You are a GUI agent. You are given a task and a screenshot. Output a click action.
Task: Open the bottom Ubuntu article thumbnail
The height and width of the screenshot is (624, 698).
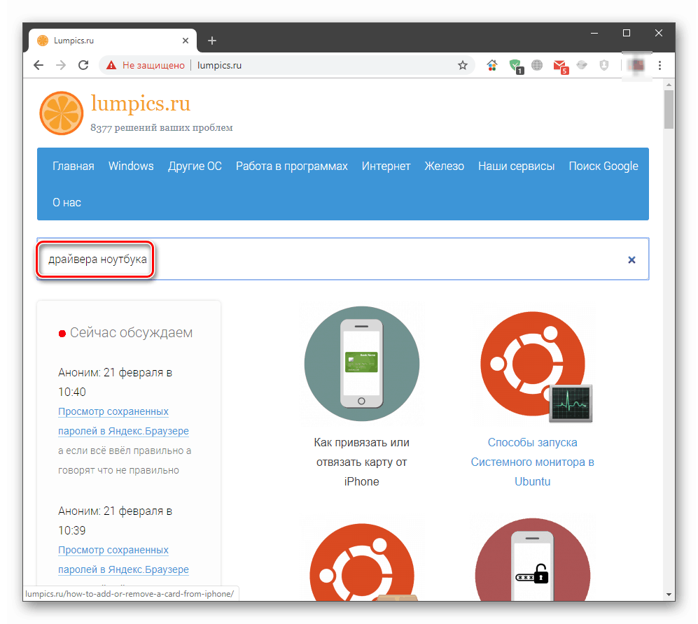point(363,562)
